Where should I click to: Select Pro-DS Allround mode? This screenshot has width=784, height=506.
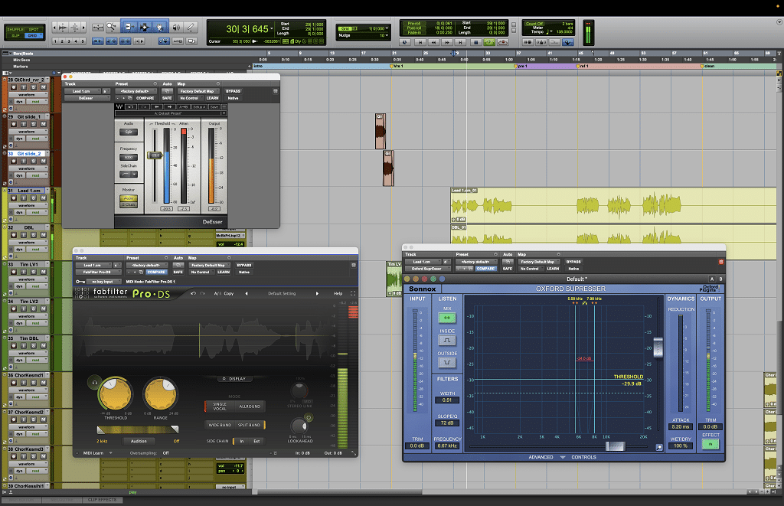click(250, 406)
